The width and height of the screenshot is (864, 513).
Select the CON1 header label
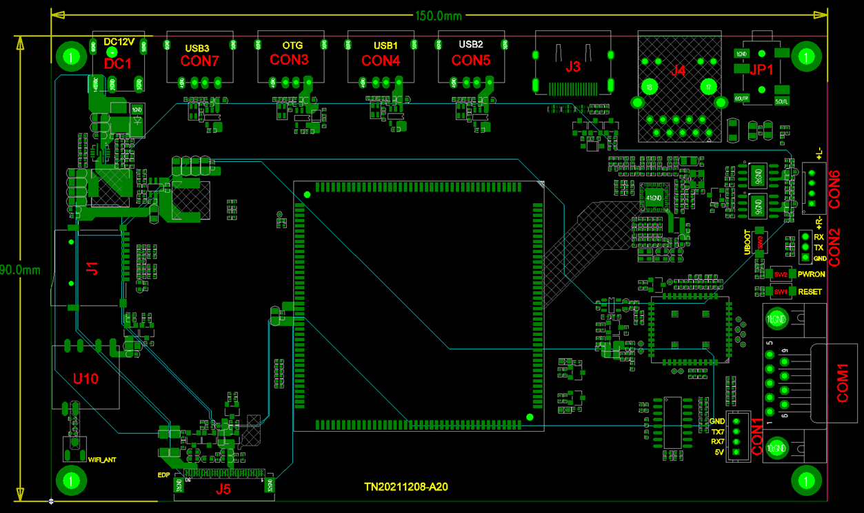[x=757, y=437]
